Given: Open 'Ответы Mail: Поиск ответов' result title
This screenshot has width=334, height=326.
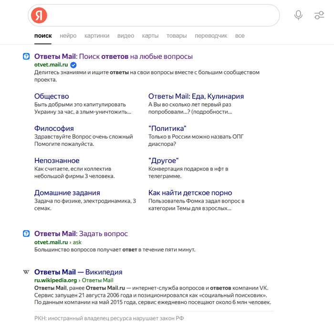Looking at the screenshot, I should coord(113,56).
